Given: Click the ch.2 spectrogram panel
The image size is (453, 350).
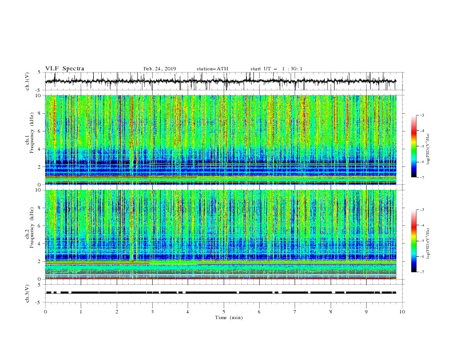Looking at the screenshot, I should point(220,234).
